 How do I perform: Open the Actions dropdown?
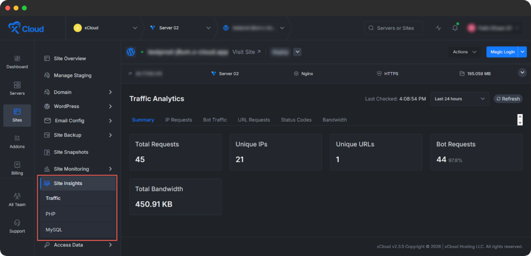pos(464,52)
